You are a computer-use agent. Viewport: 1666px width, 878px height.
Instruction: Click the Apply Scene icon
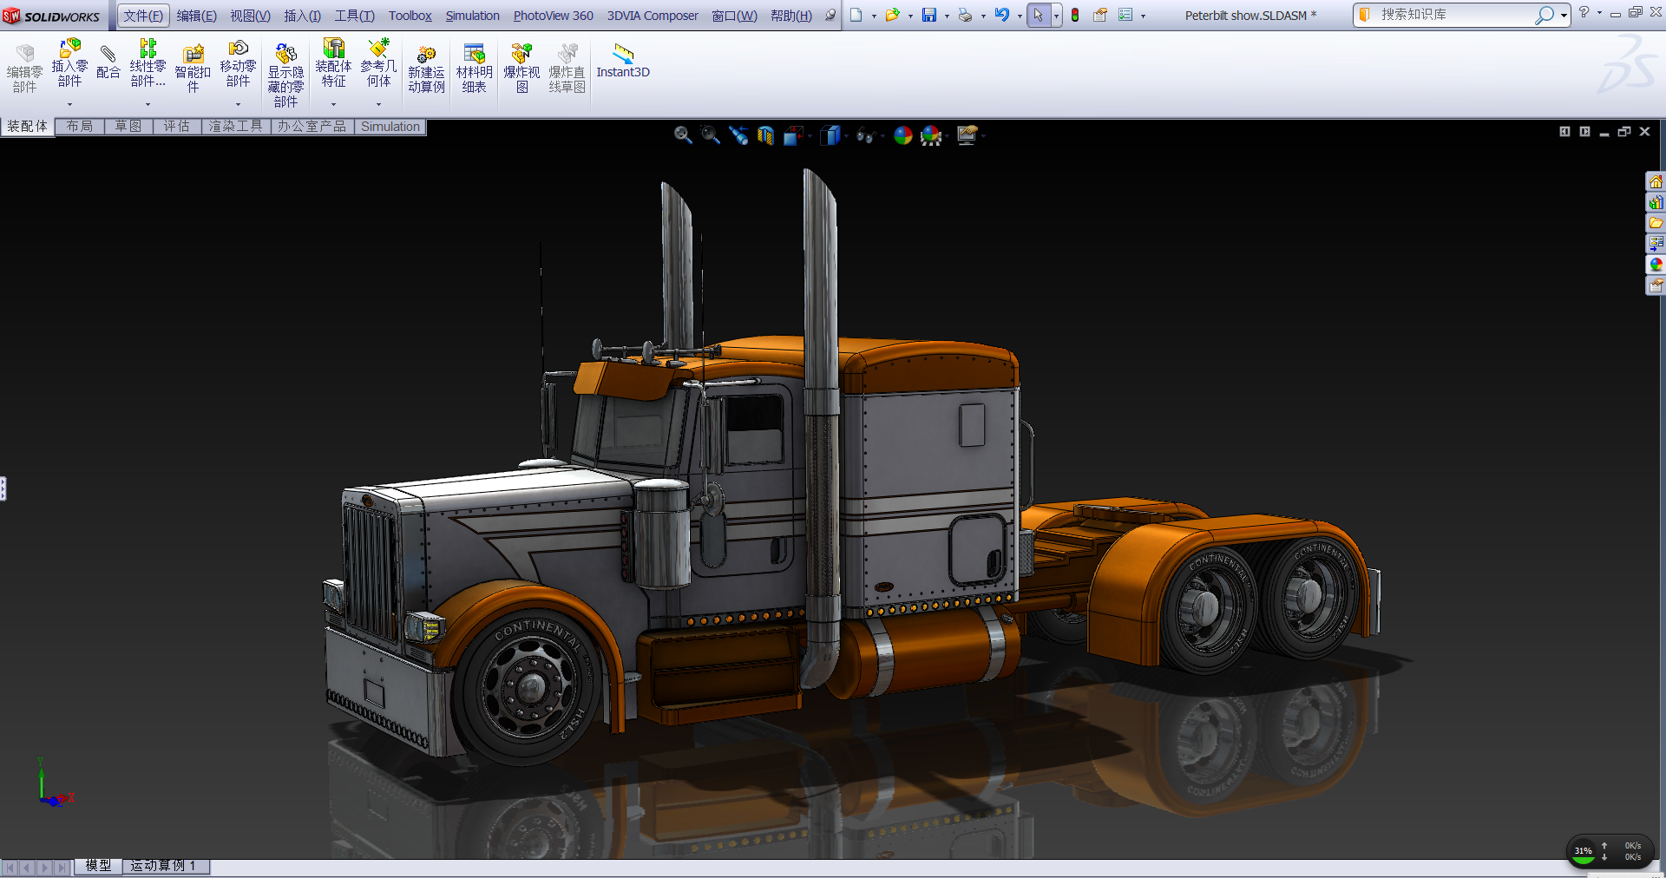click(x=931, y=135)
